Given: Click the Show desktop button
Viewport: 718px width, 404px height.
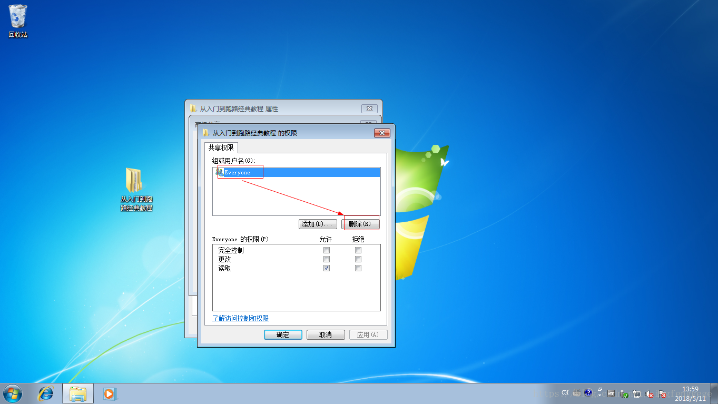Looking at the screenshot, I should (714, 394).
